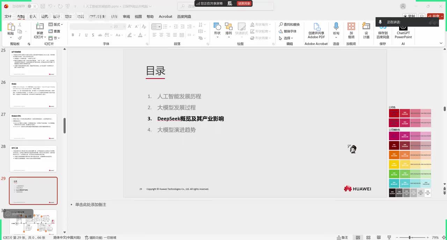This screenshot has width=447, height=240.
Task: Increase font size with the larger A icon
Action: (130, 27)
